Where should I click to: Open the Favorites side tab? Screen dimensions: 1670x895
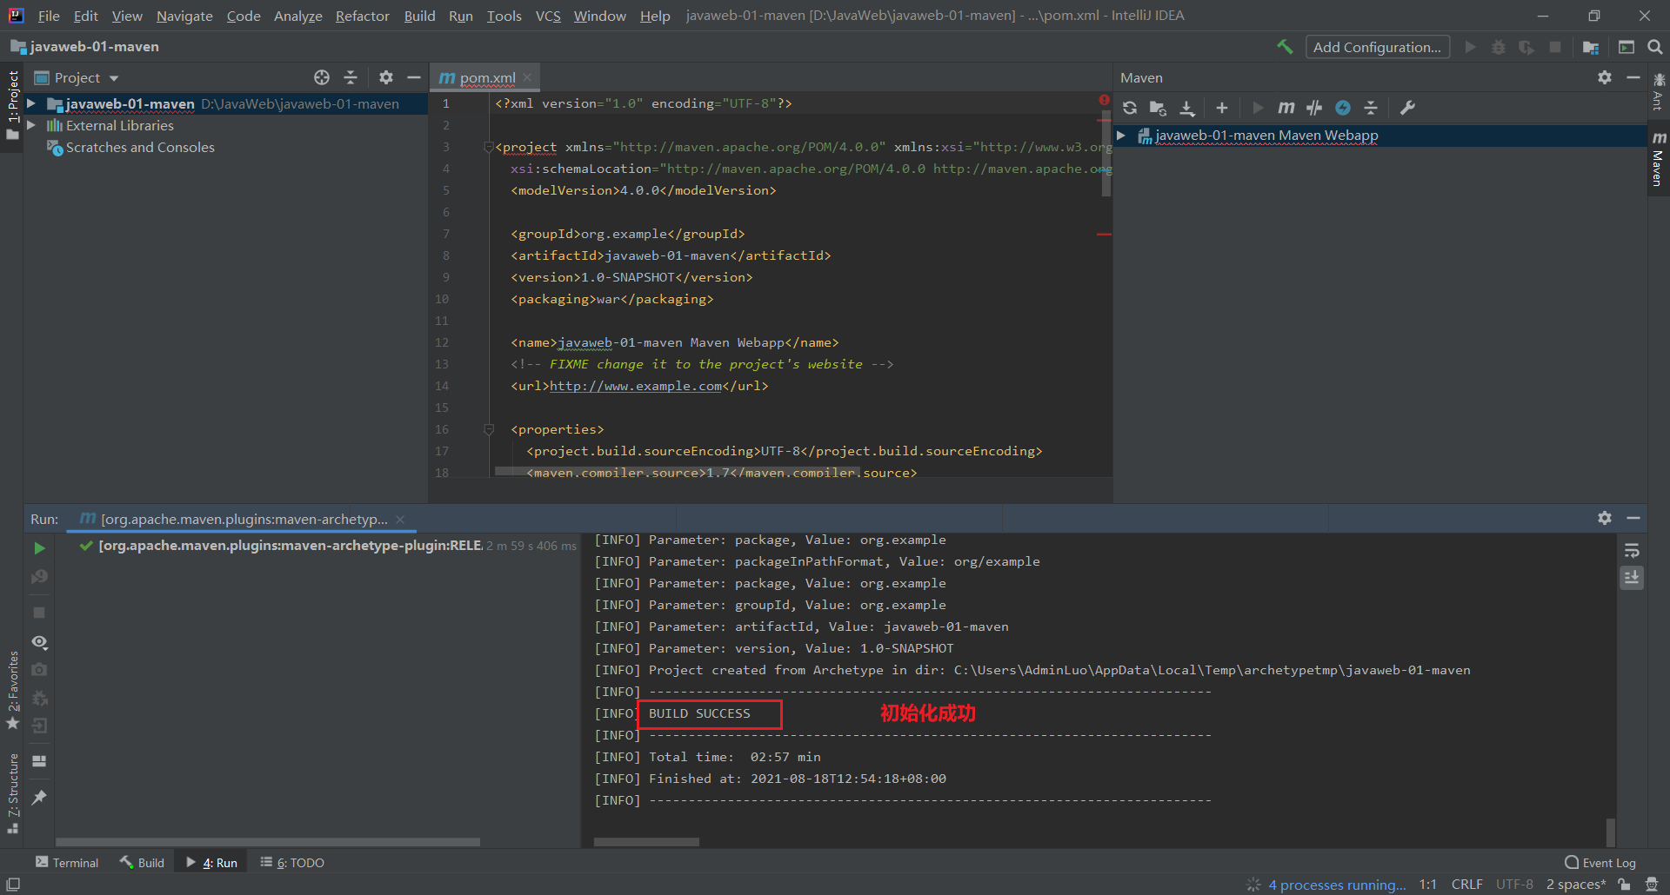click(x=12, y=690)
